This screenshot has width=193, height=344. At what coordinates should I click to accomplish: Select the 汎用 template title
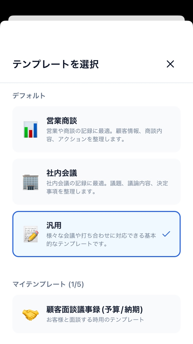(x=54, y=225)
